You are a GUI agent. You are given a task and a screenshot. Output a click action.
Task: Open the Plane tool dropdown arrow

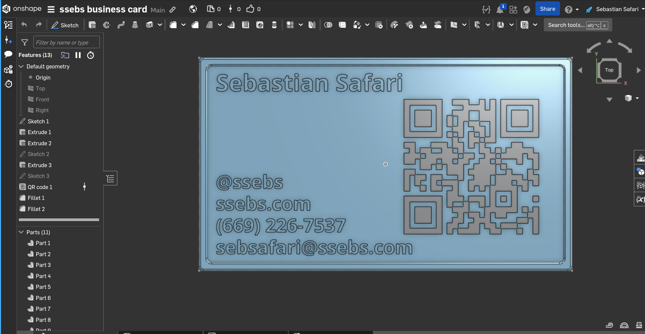point(464,25)
